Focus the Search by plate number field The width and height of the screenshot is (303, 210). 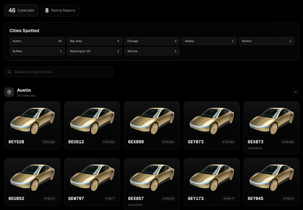tap(59, 72)
